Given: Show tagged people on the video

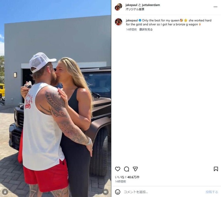Looking at the screenshot, I should point(5,192).
